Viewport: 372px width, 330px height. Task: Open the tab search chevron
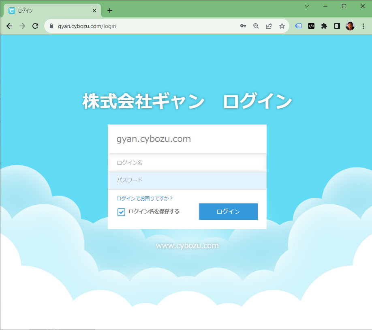pos(307,6)
